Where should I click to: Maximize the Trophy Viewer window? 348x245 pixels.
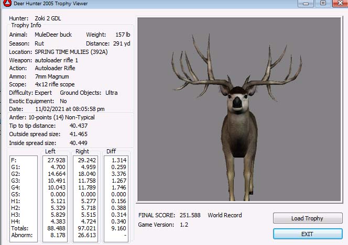(x=323, y=3)
